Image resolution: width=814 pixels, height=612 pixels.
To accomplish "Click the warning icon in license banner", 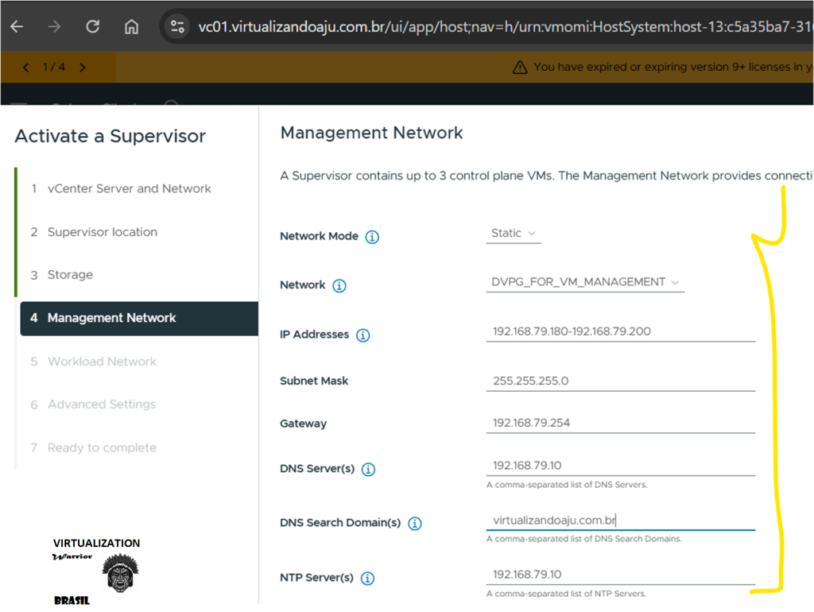I will [x=520, y=68].
